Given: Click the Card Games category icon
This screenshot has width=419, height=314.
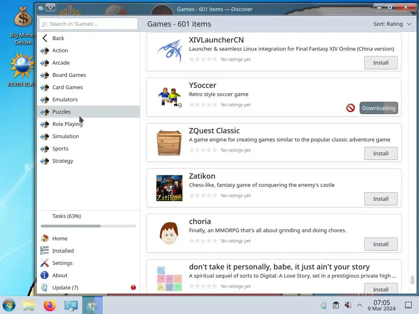Looking at the screenshot, I should click(45, 87).
